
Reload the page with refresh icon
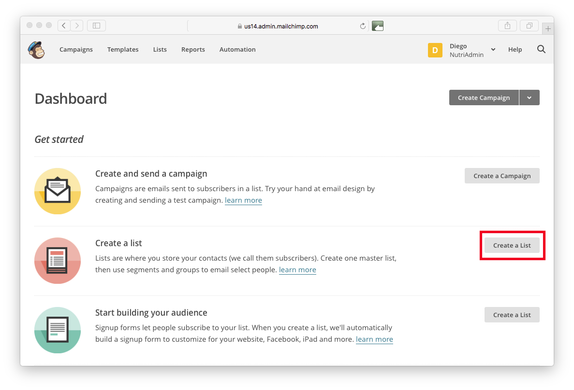click(x=362, y=26)
